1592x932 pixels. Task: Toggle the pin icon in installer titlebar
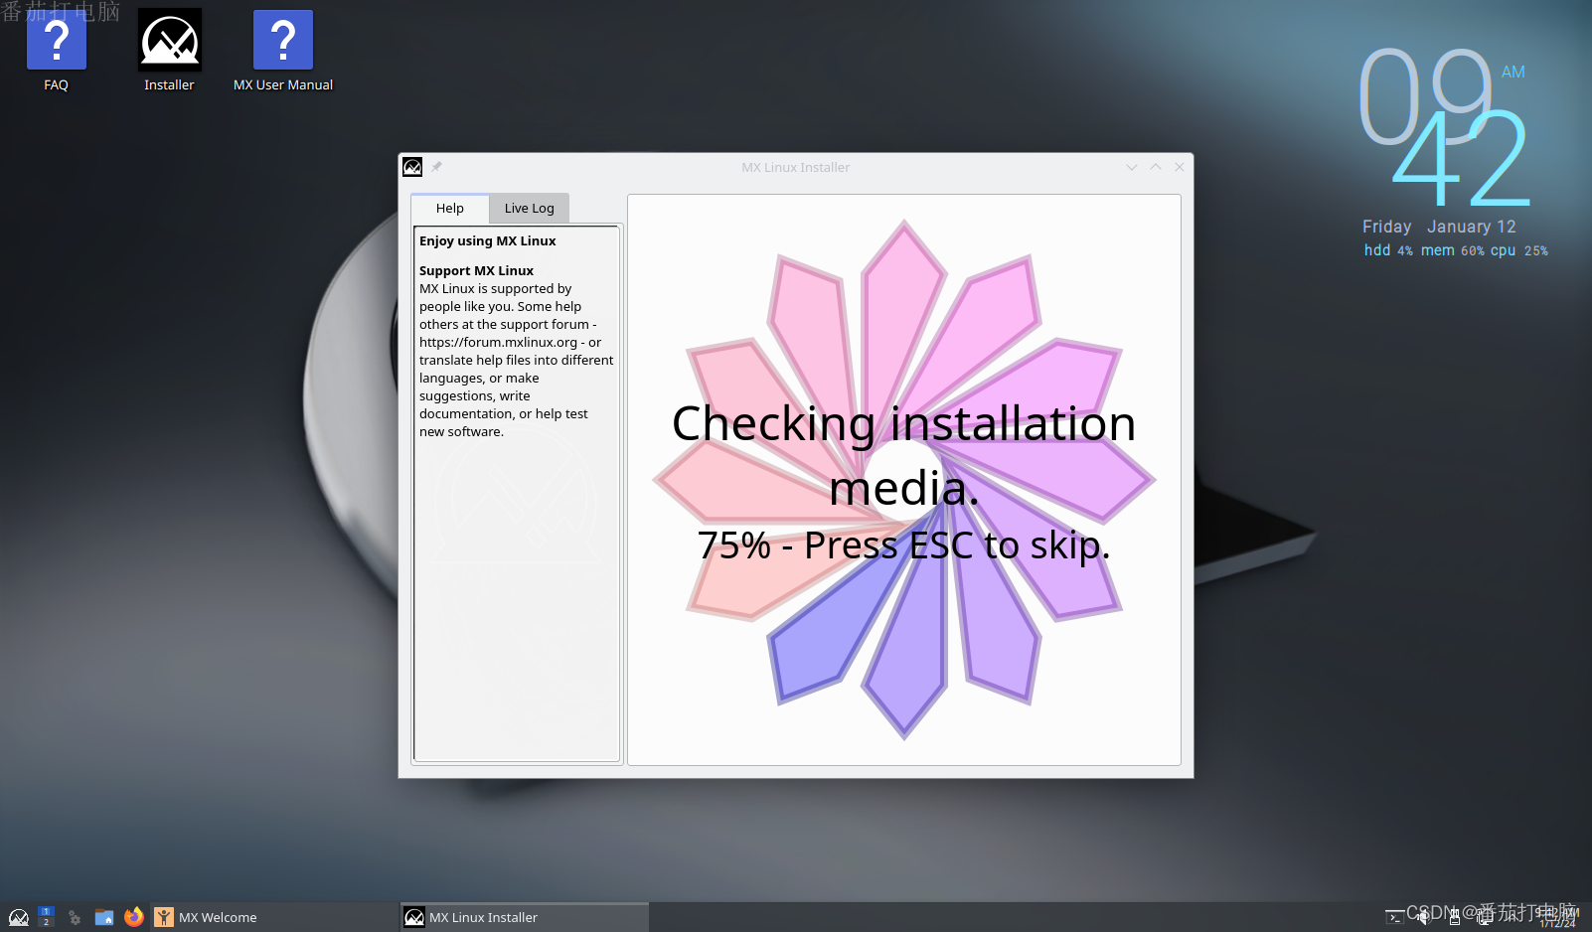click(x=436, y=167)
